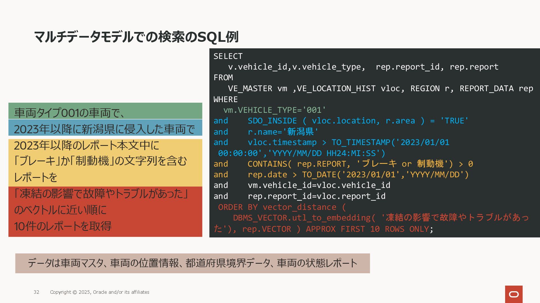Click the Copyright © 2025 Oracle footer text
This screenshot has height=303, width=540.
(100, 292)
